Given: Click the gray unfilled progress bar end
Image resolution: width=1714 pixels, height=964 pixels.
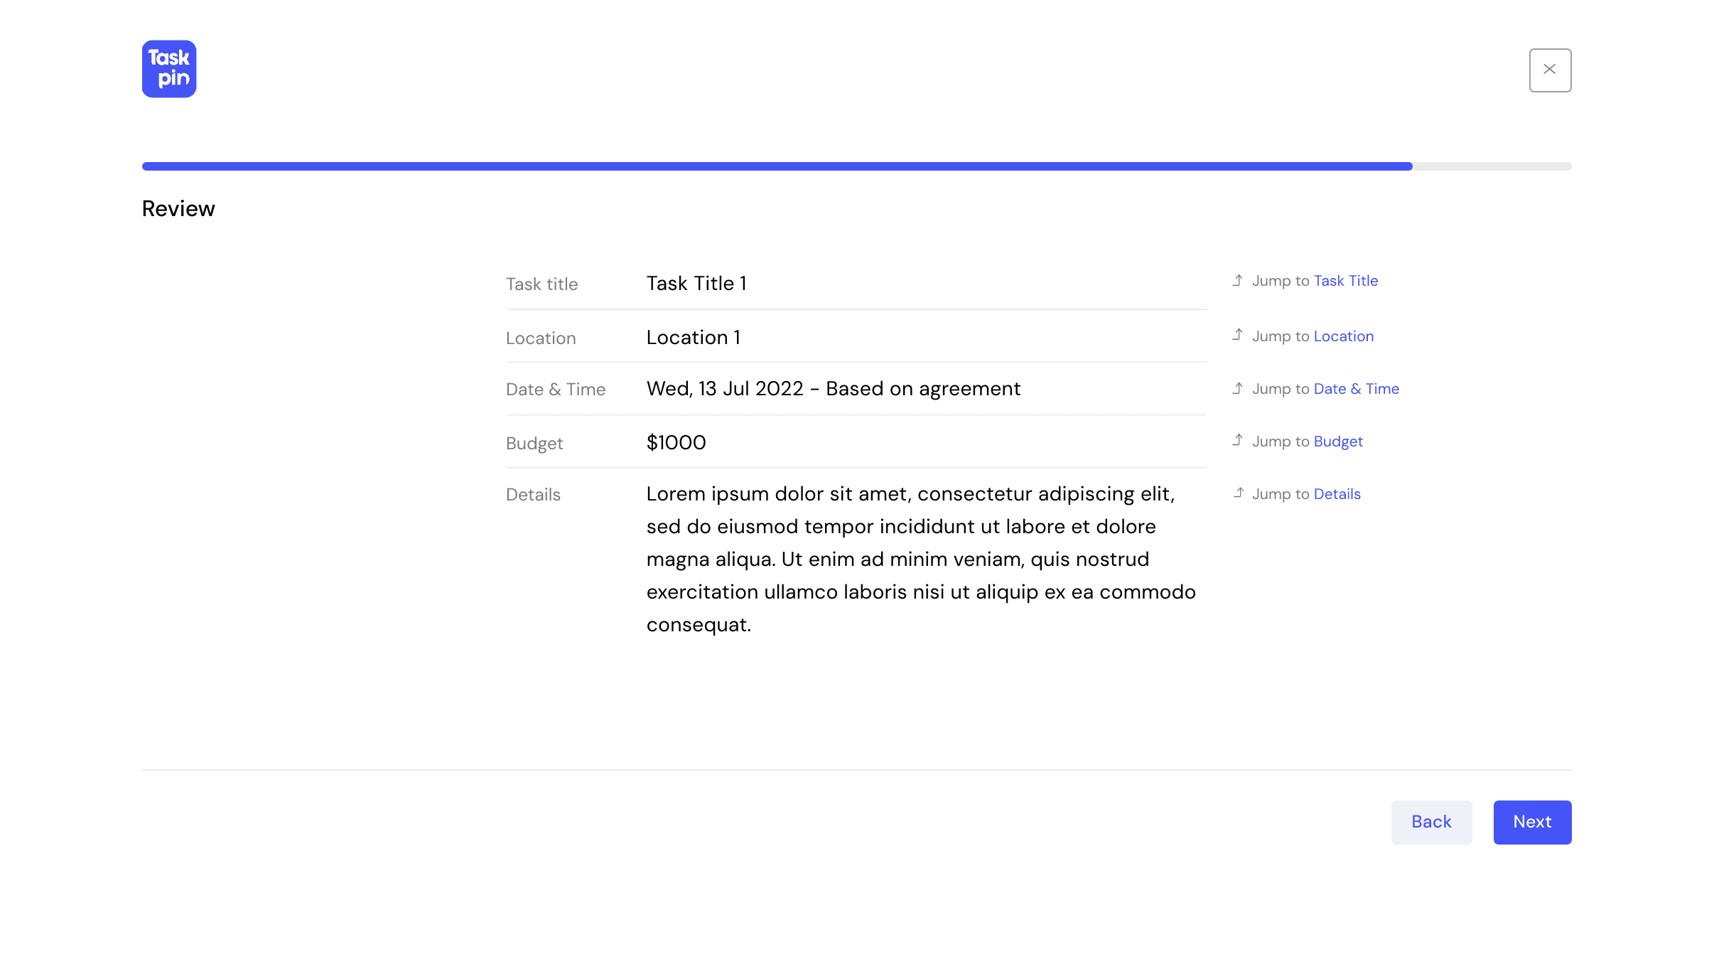Looking at the screenshot, I should [1492, 166].
